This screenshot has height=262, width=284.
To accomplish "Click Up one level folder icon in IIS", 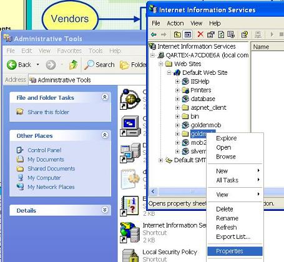I will (x=177, y=34).
